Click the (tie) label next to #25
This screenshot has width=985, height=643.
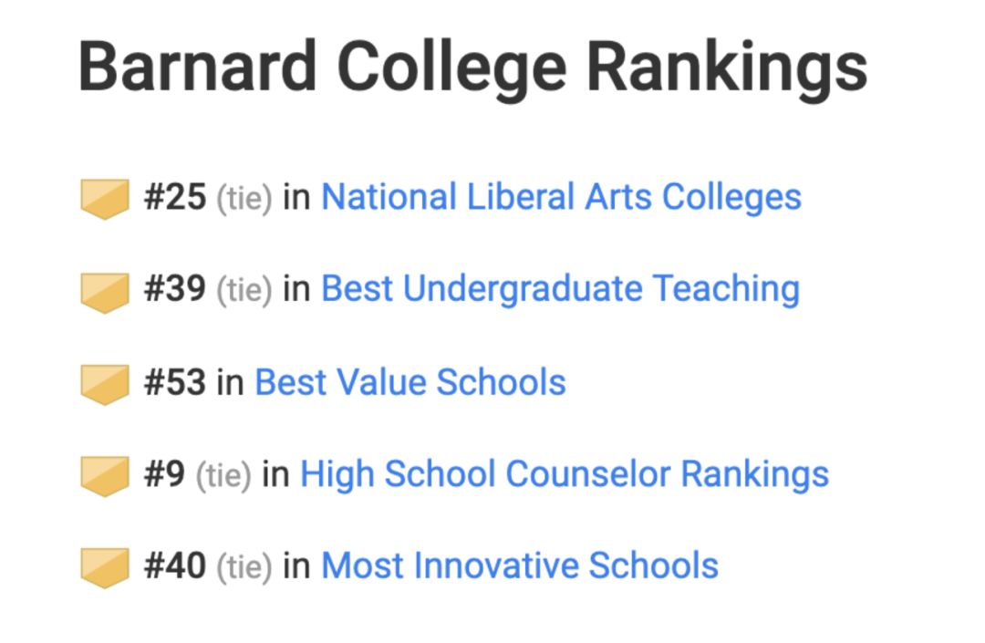[x=244, y=199]
